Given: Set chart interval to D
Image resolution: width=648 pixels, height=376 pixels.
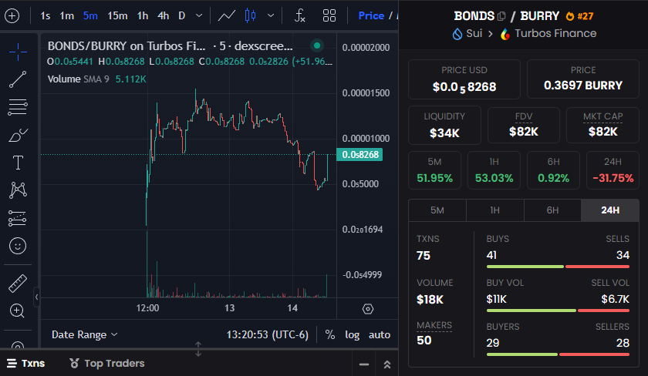Looking at the screenshot, I should pyautogui.click(x=181, y=15).
